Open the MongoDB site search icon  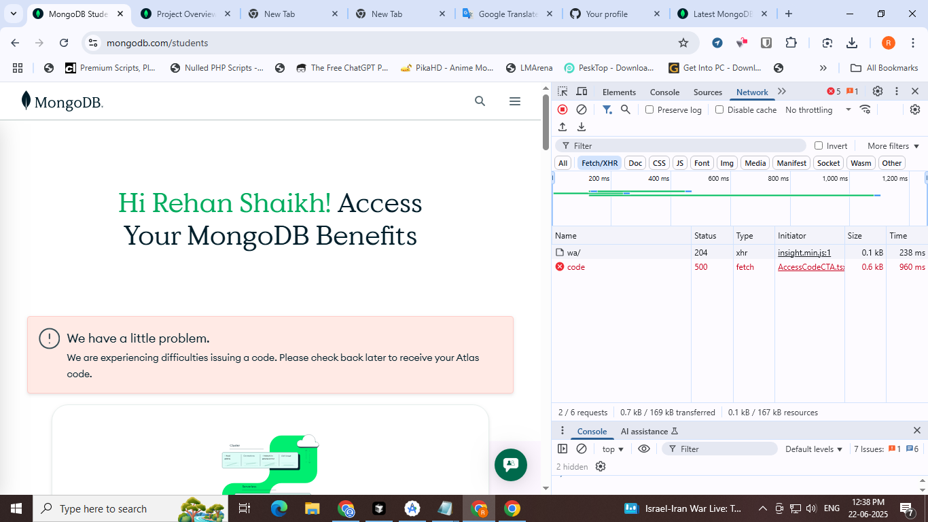[480, 101]
